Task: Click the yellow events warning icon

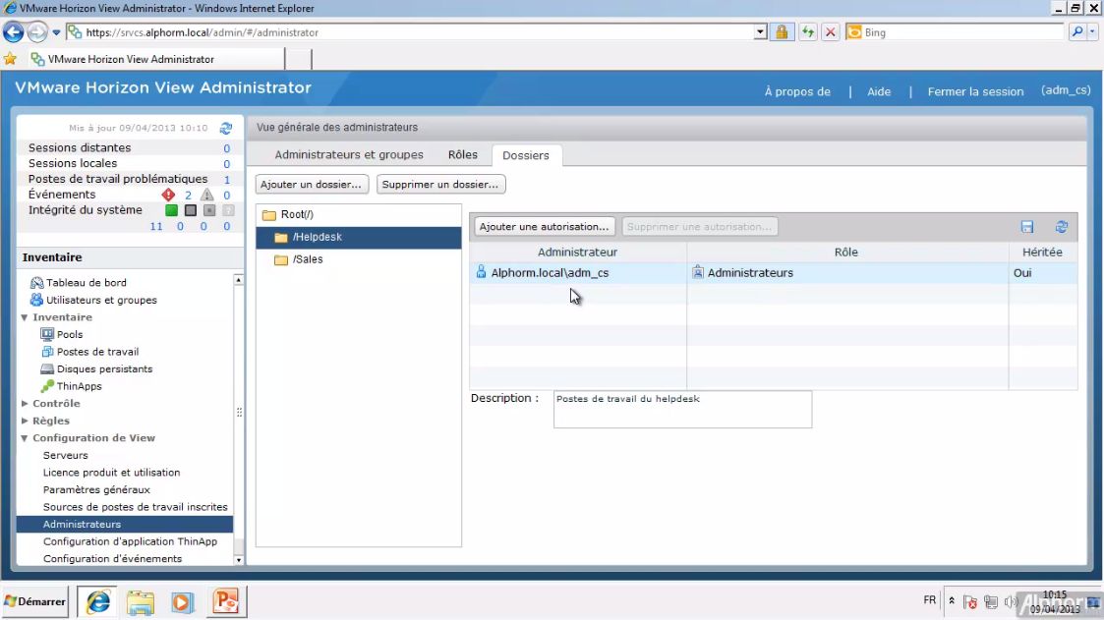Action: [x=206, y=195]
